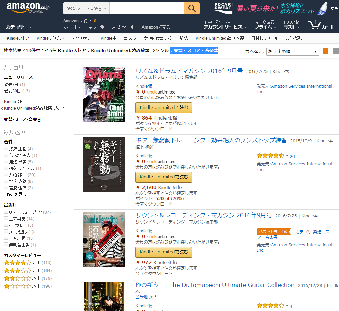Check author filter 苫米地 英人
Viewport: 339px width, 311px height.
click(6, 155)
